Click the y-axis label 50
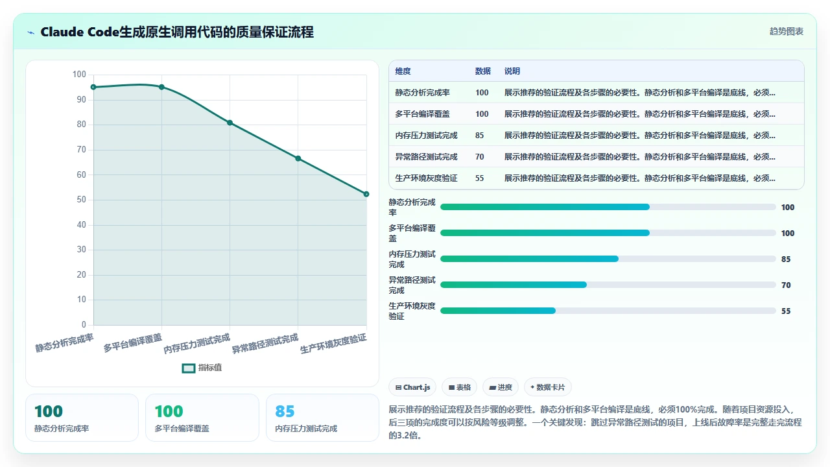Viewport: 830px width, 467px height. coord(81,200)
